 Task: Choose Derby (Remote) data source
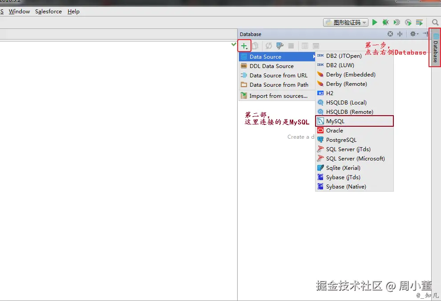point(354,84)
